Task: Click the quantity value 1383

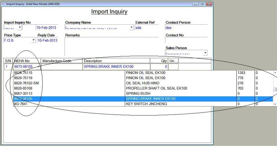Action: pyautogui.click(x=241, y=73)
